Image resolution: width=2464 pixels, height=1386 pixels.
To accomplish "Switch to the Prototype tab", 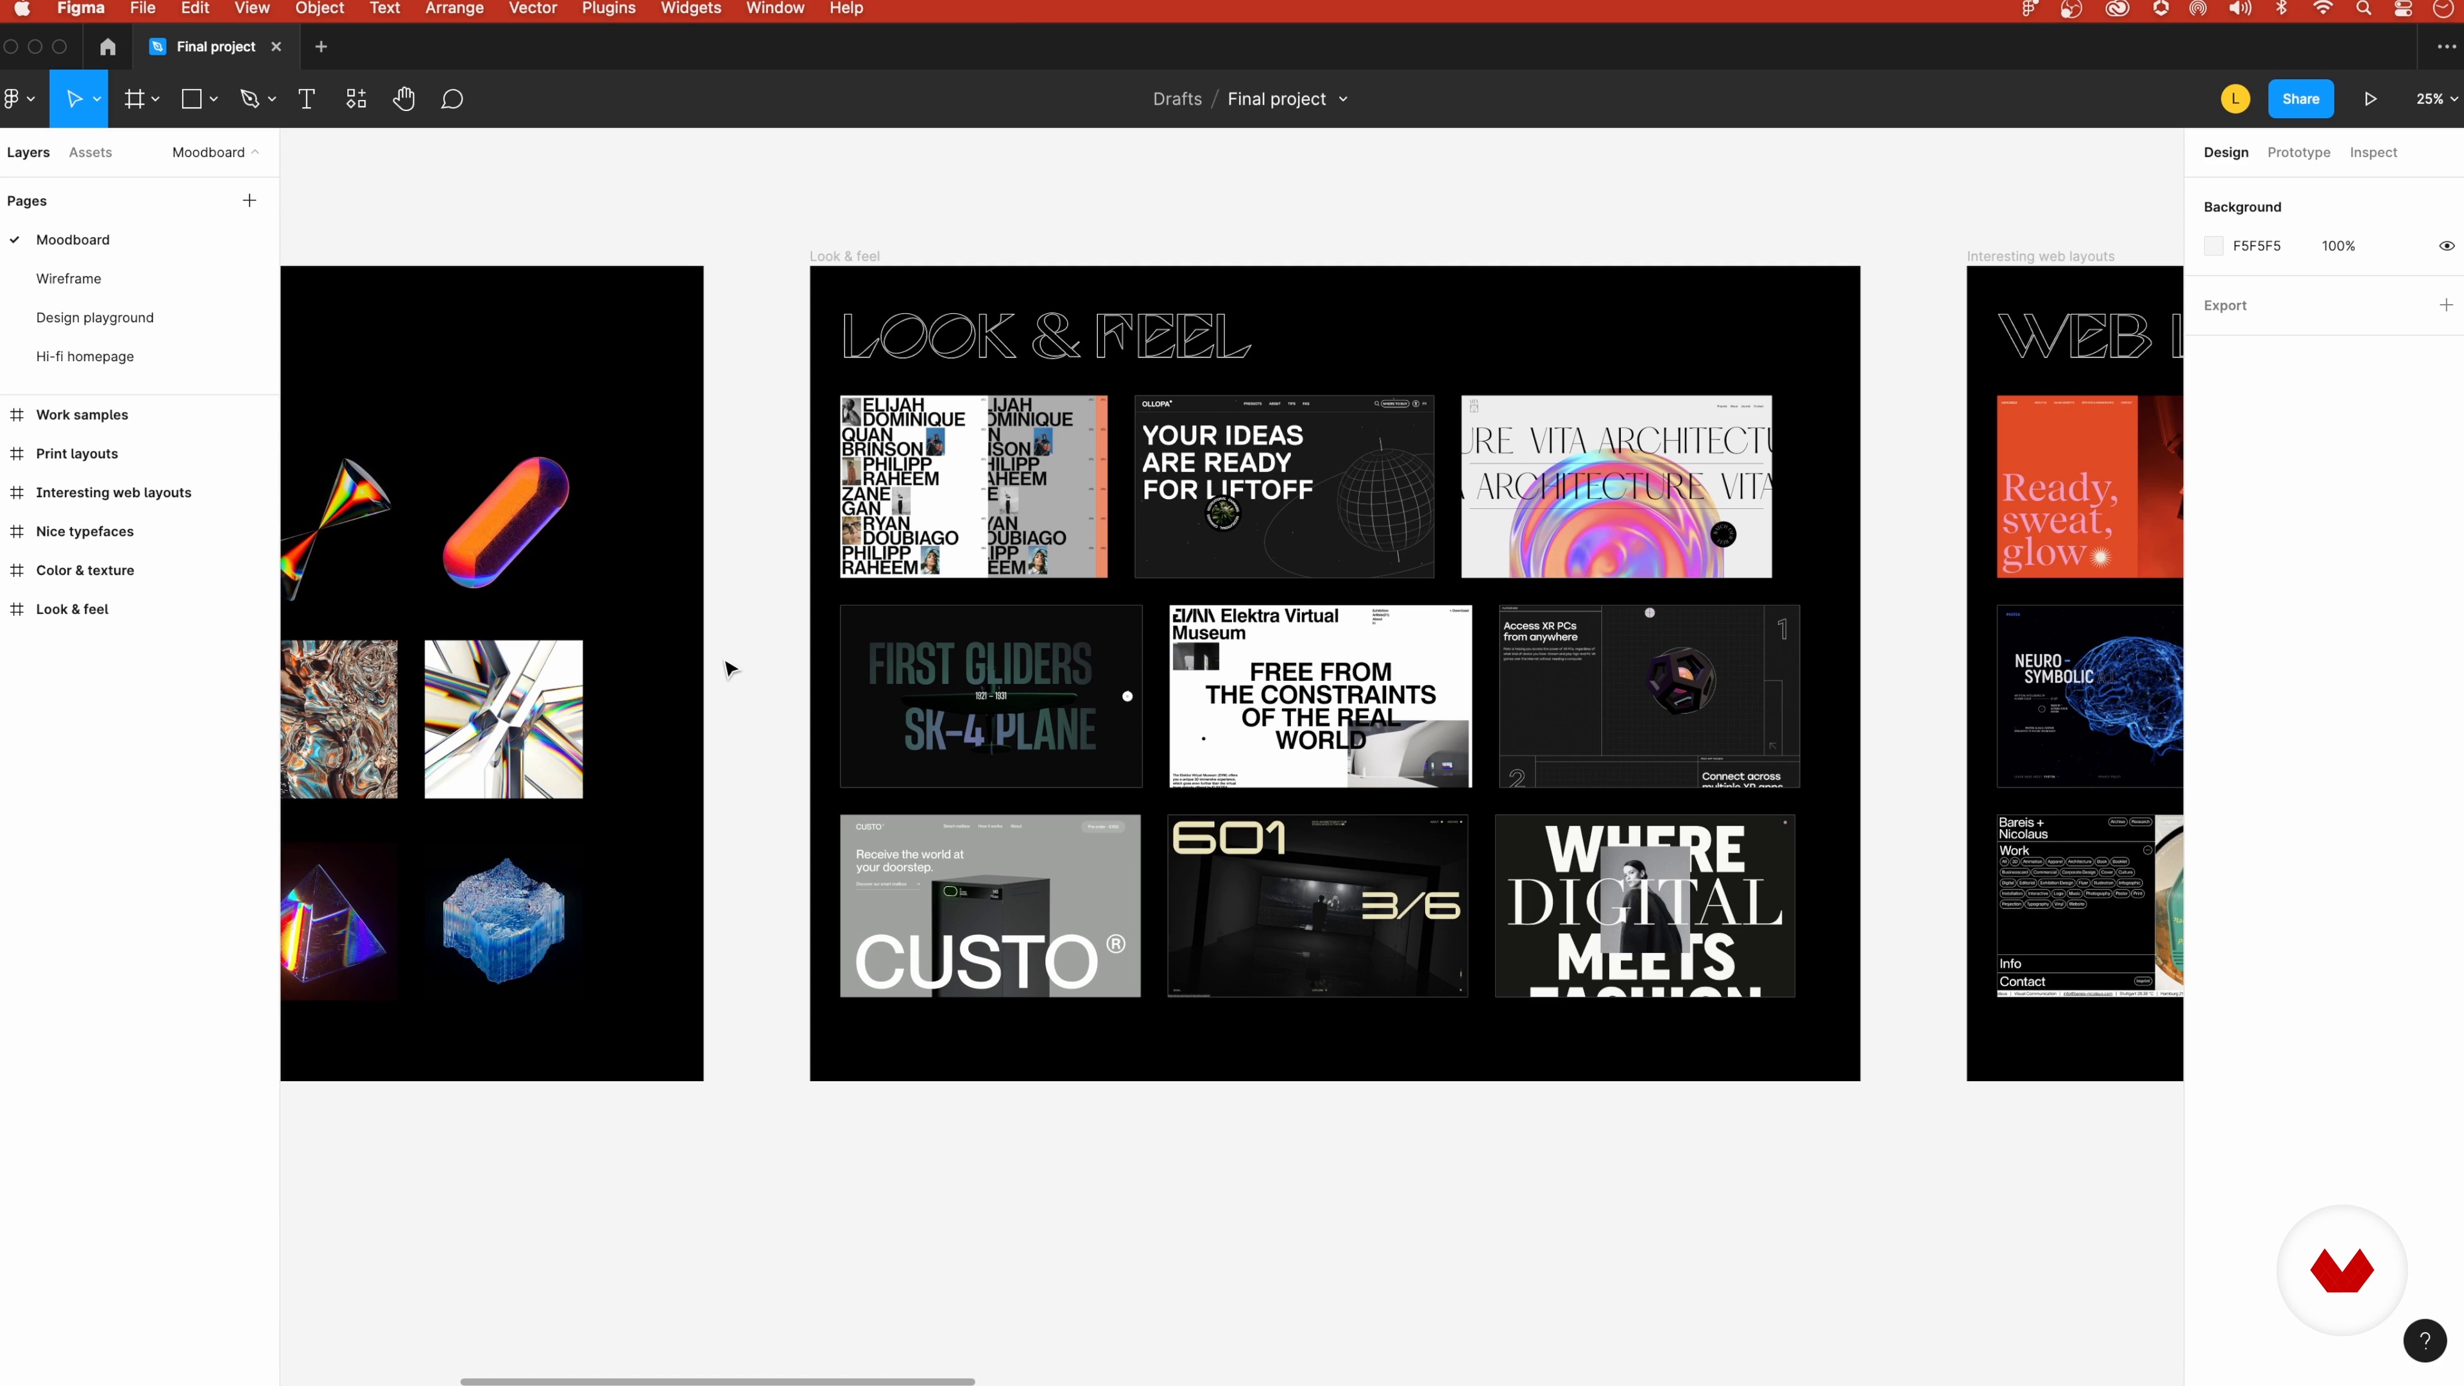I will [x=2298, y=152].
